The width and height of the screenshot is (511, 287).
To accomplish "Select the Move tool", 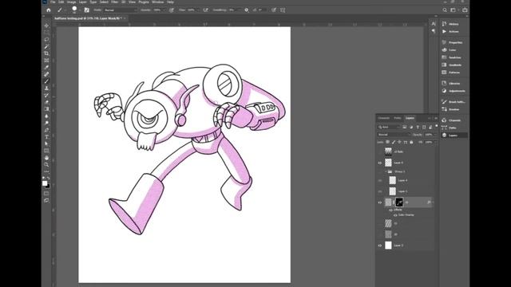I will 46,26.
